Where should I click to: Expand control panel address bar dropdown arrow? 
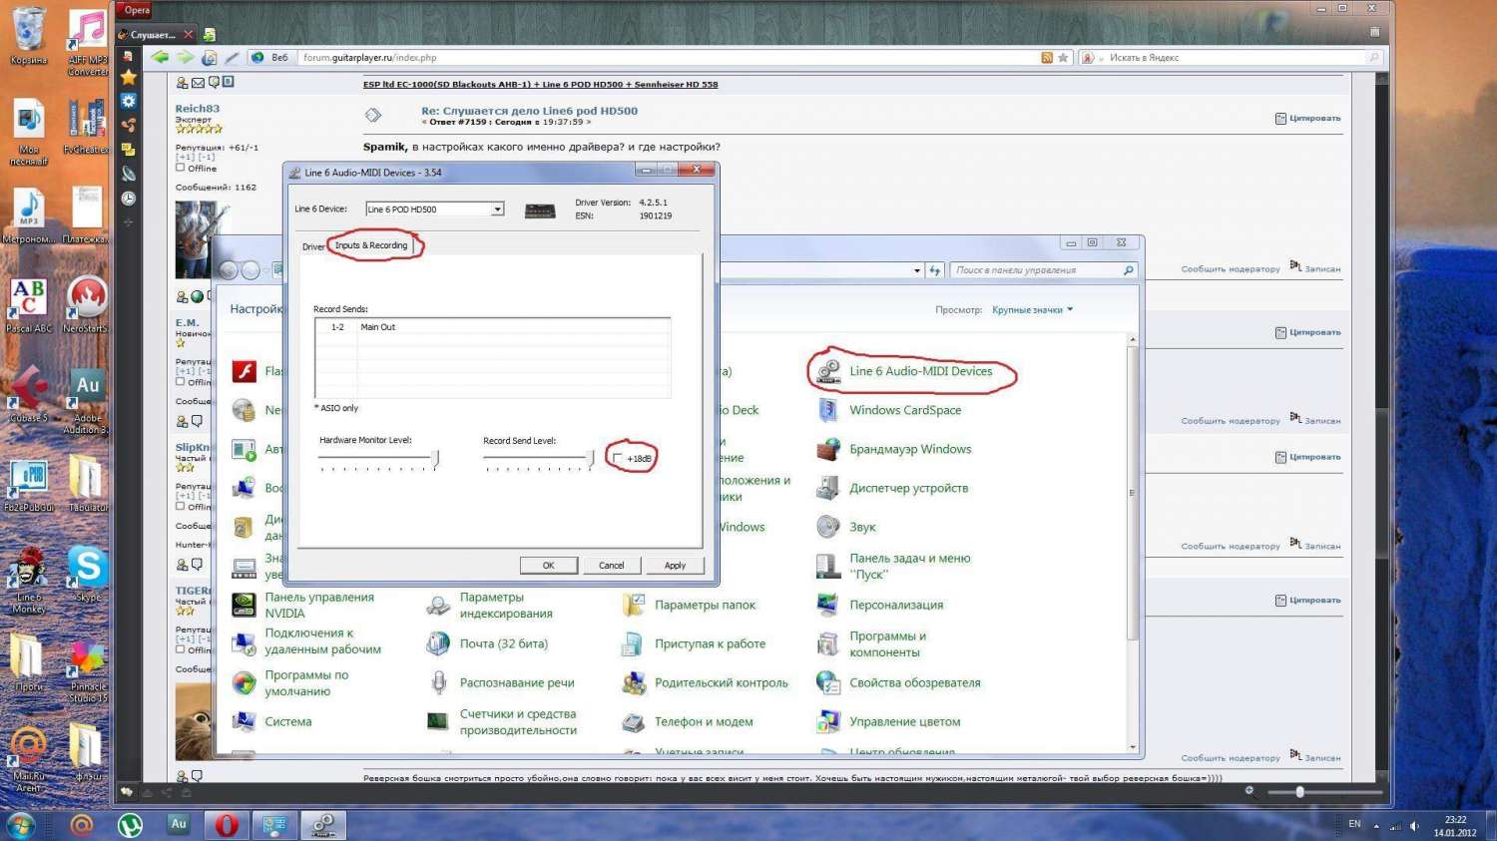coord(917,270)
